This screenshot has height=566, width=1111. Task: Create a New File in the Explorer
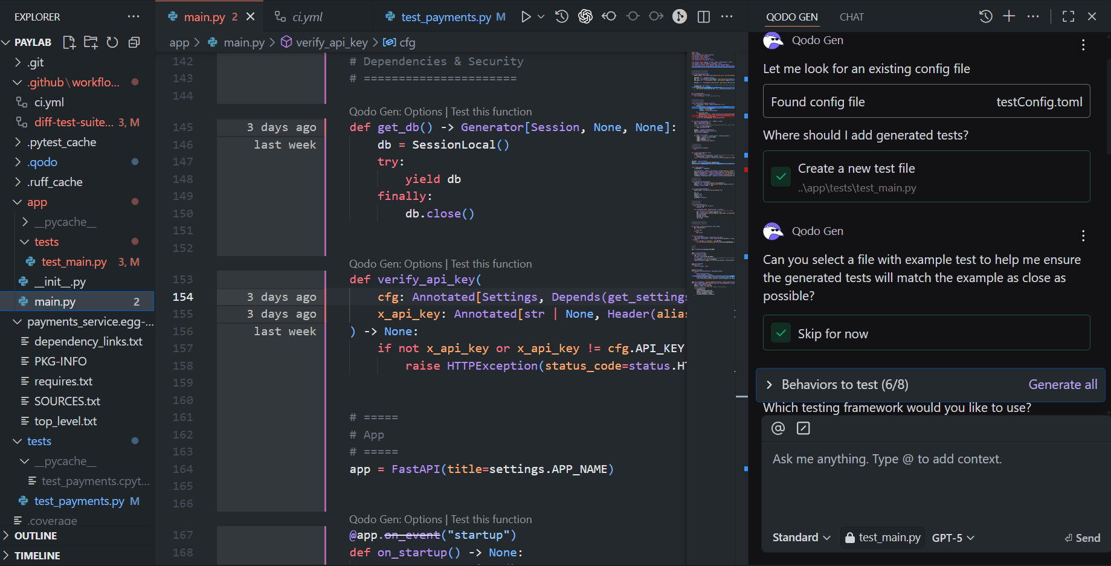(68, 42)
